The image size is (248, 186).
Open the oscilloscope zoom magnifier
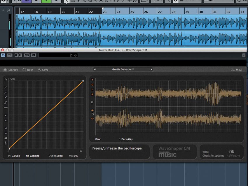(x=92, y=102)
